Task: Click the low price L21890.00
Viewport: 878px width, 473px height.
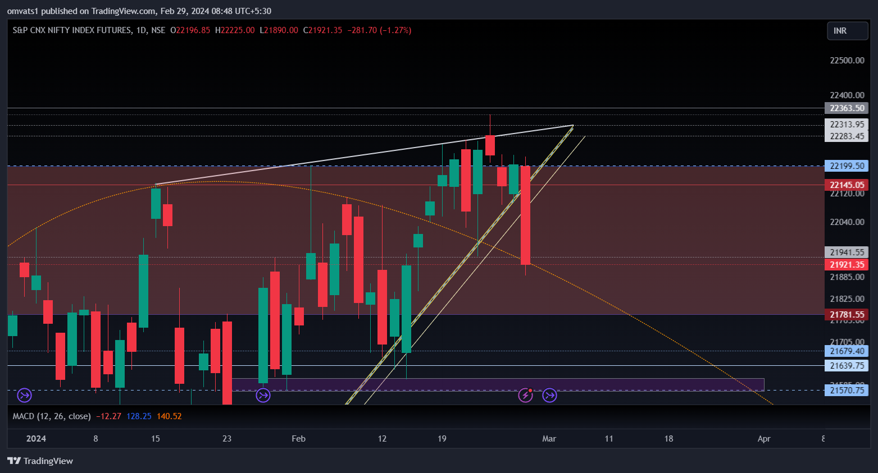Action: [x=279, y=30]
